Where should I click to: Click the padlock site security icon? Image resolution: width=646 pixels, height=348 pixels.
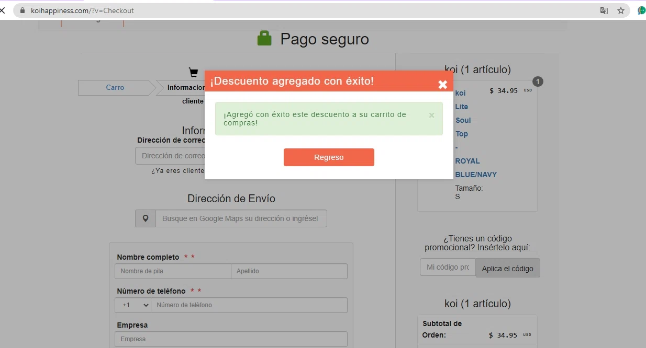click(x=22, y=10)
